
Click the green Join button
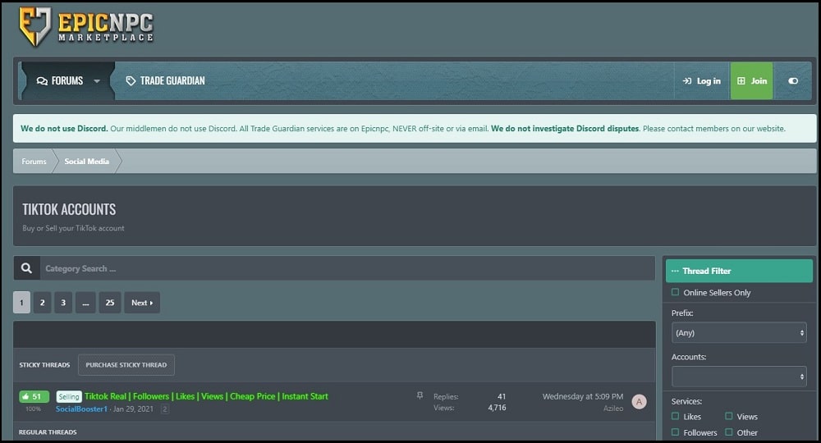click(751, 81)
